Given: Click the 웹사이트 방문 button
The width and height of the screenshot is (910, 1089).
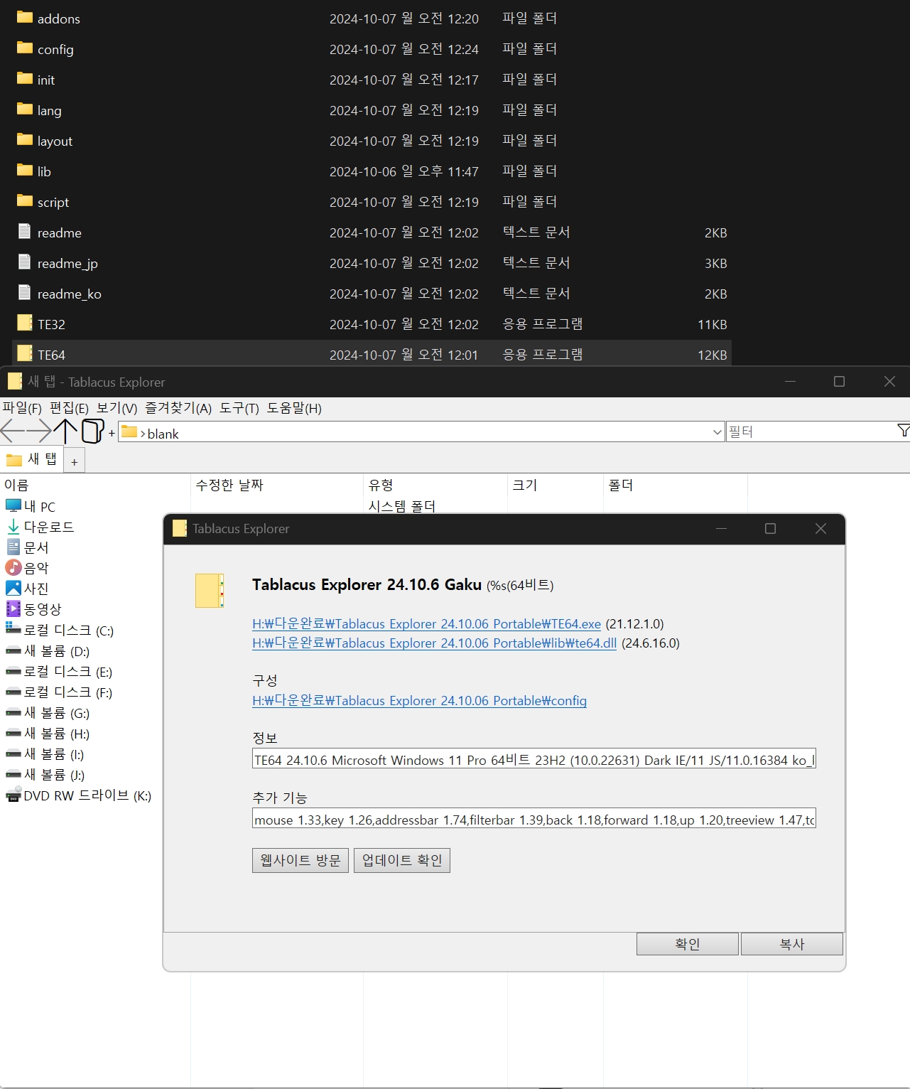Looking at the screenshot, I should pos(300,860).
